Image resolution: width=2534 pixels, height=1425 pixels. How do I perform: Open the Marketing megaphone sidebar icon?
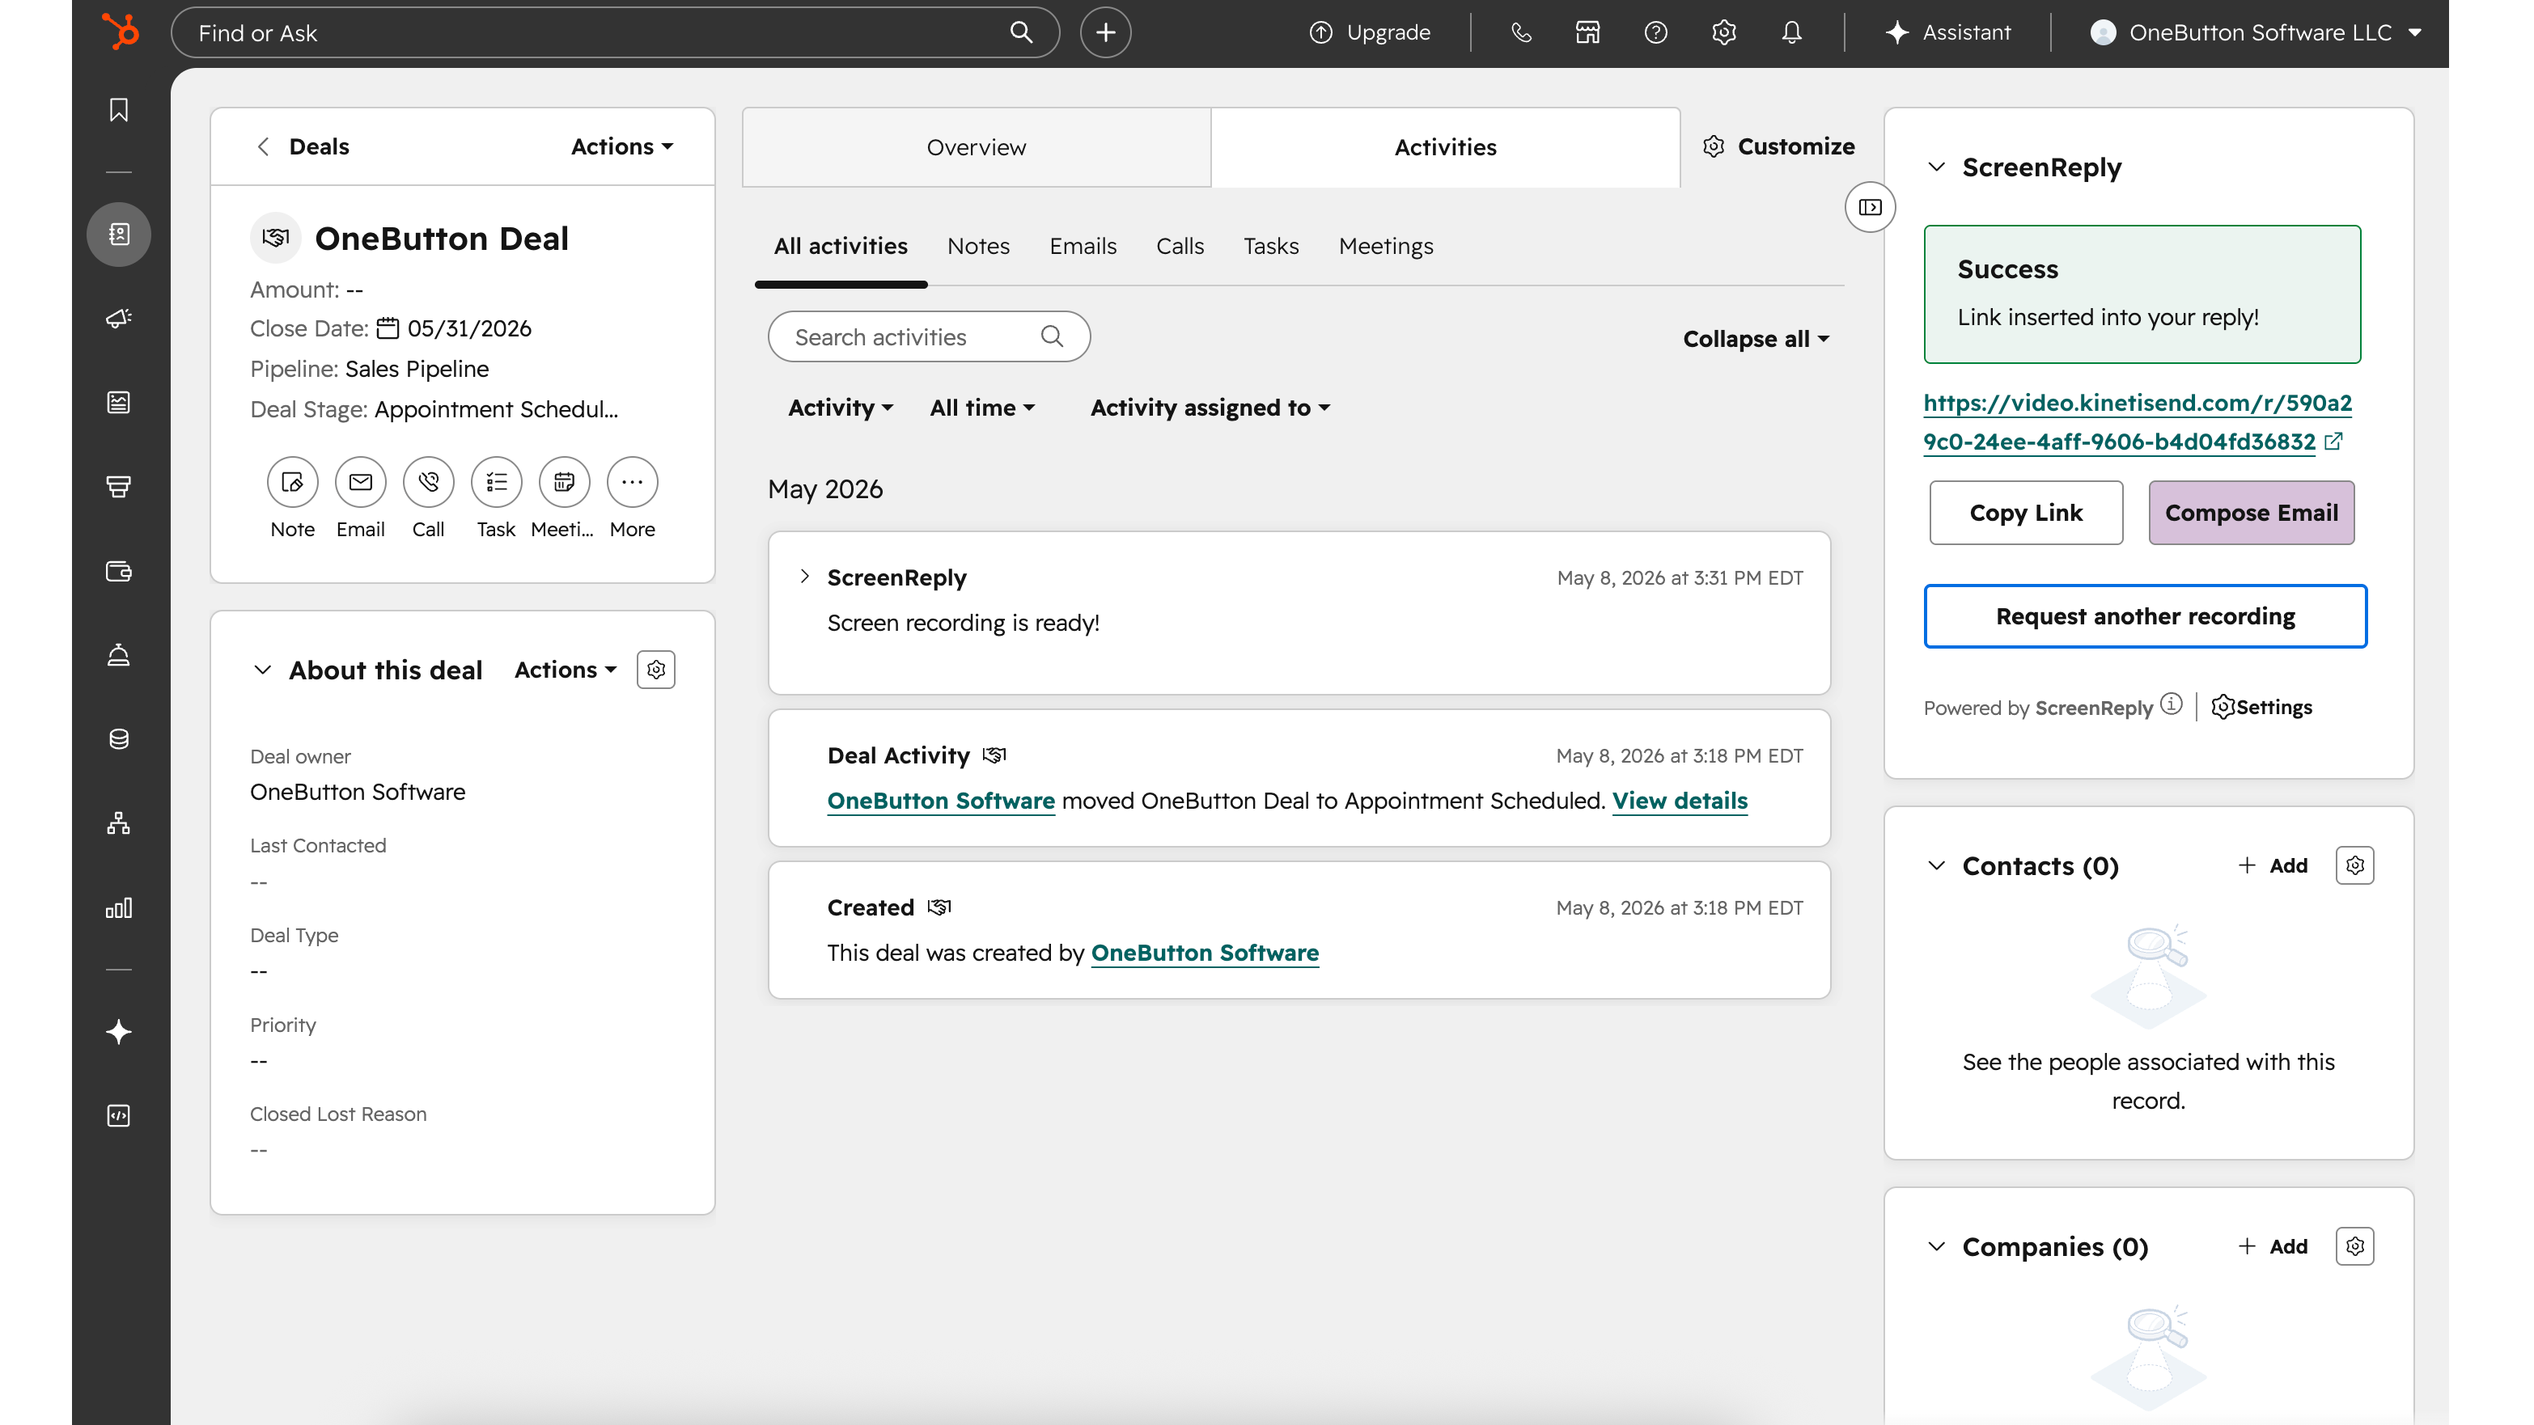[119, 319]
